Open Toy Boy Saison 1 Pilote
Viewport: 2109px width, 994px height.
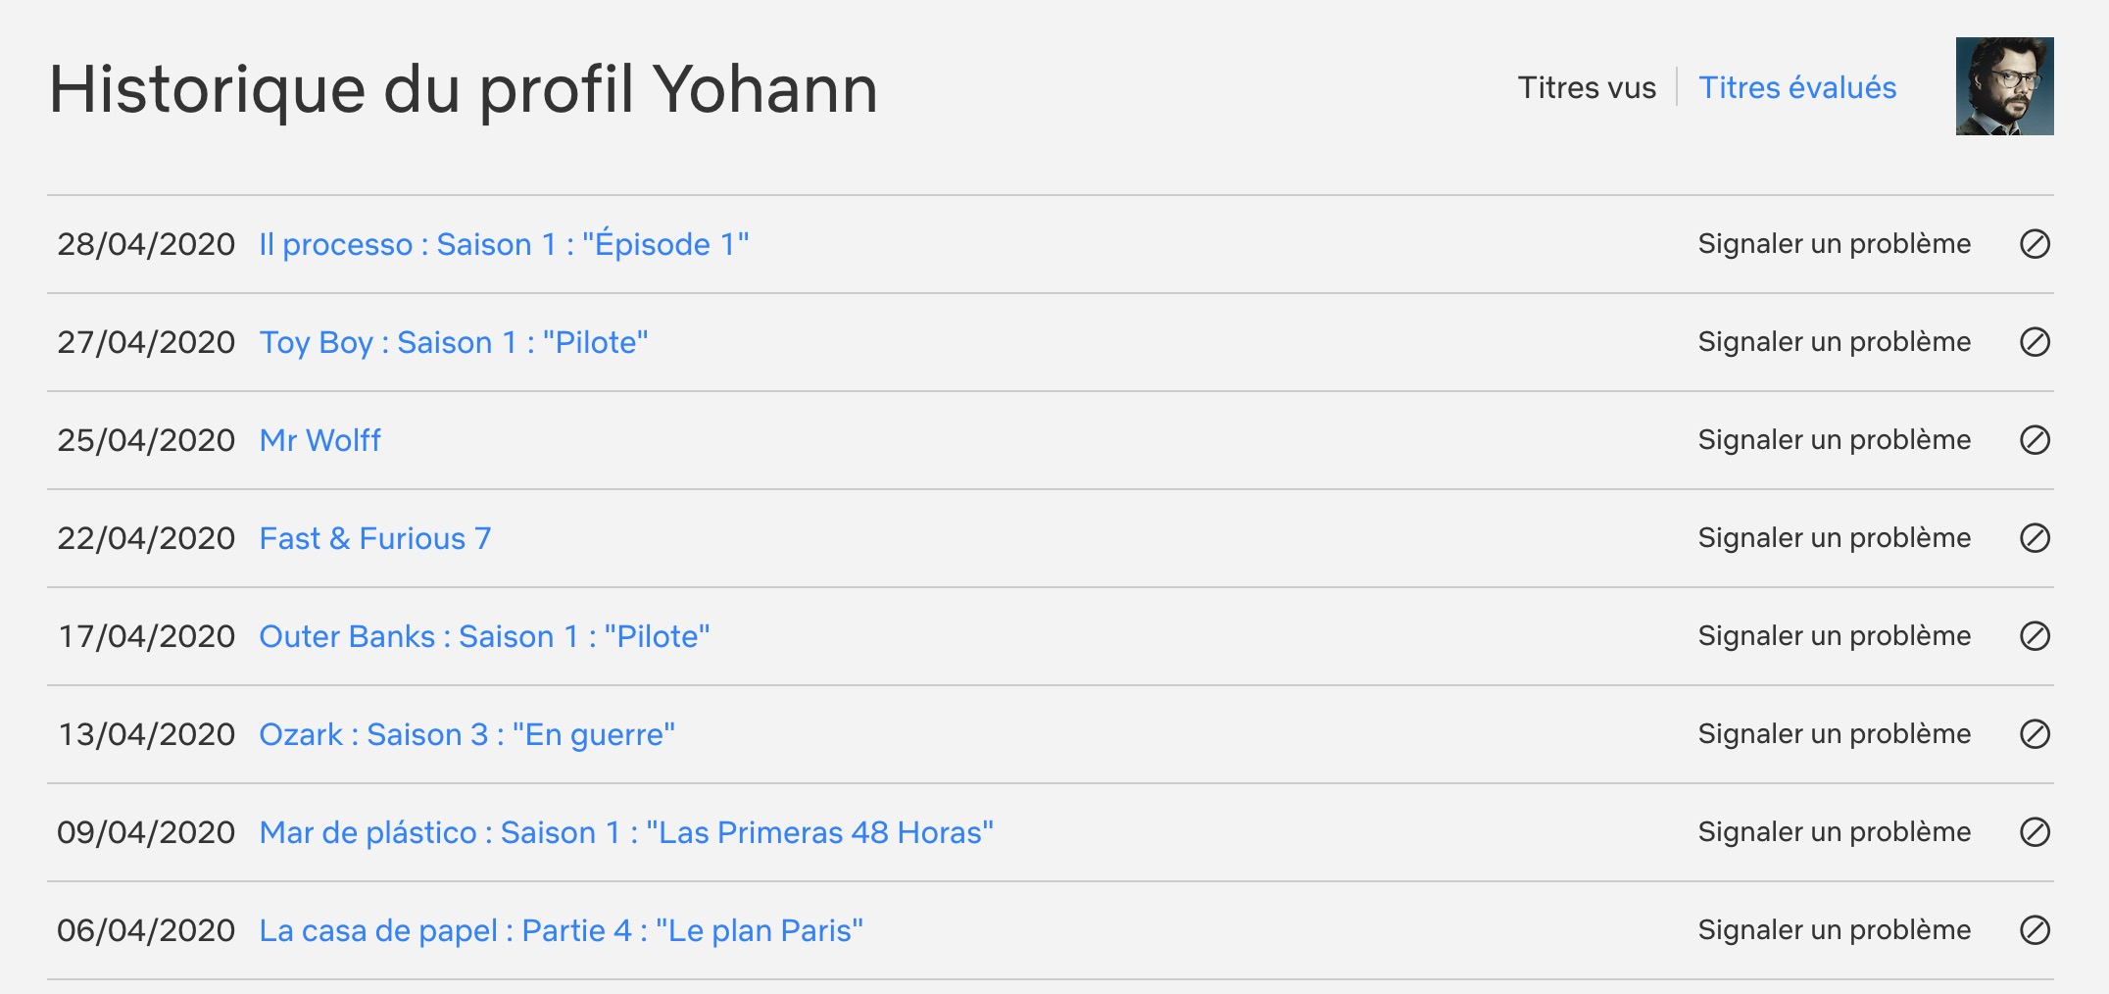pyautogui.click(x=453, y=342)
